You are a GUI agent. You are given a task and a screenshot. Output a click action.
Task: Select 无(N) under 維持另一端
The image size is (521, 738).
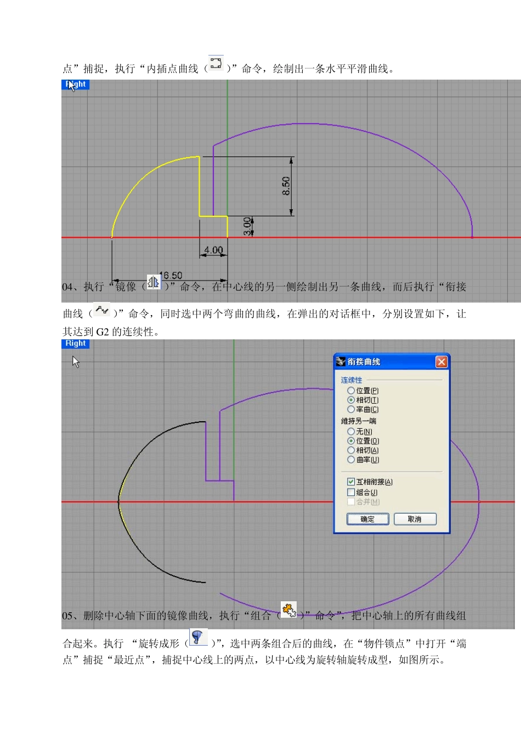click(360, 432)
